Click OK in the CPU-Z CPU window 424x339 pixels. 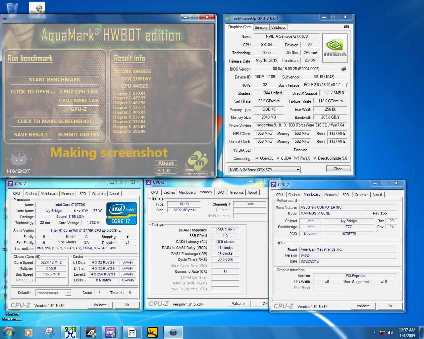coord(127,305)
